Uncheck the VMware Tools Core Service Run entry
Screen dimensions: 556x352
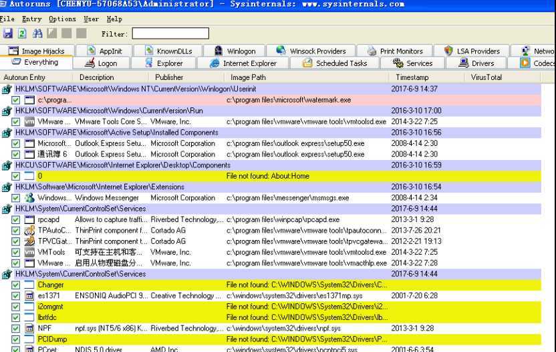coord(15,122)
